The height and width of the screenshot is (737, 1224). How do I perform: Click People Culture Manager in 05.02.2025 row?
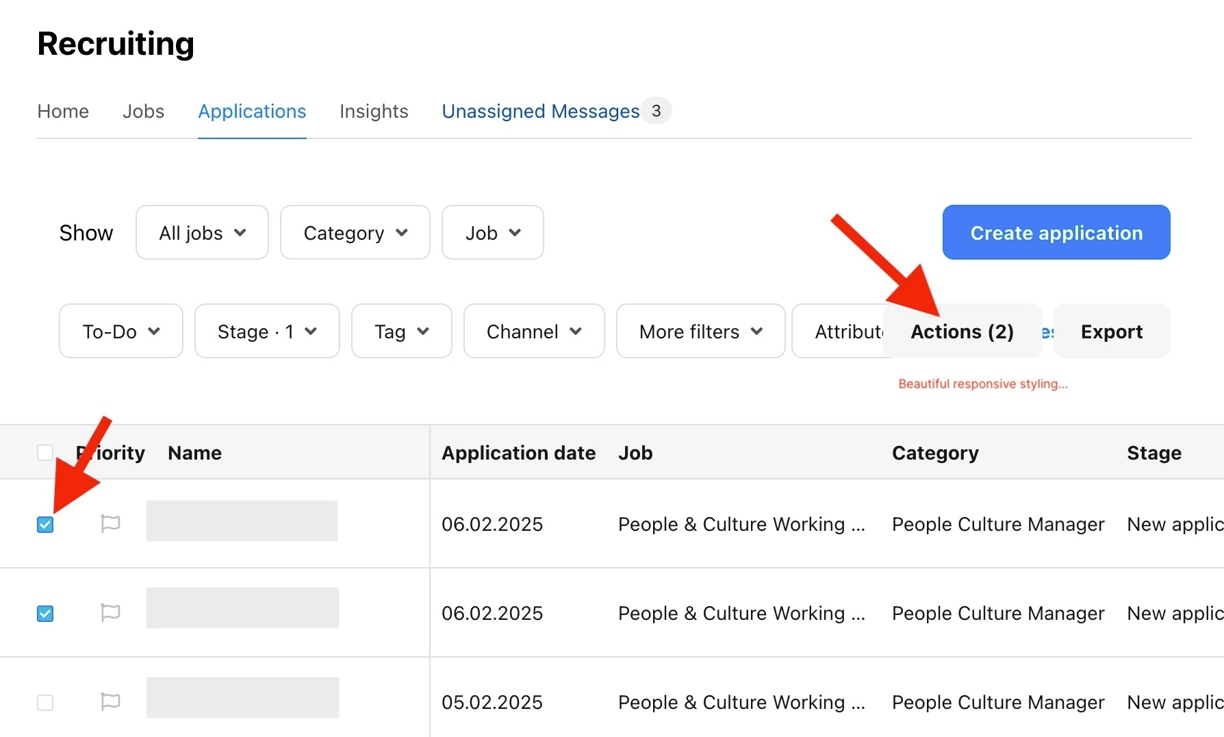coord(998,703)
